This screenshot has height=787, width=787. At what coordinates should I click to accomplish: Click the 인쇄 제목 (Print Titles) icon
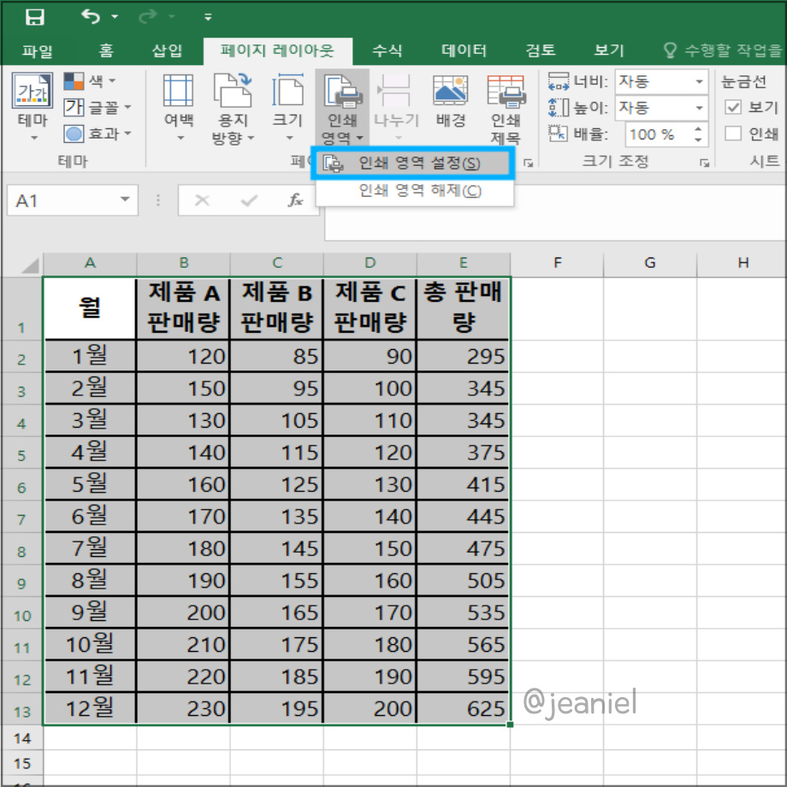pyautogui.click(x=505, y=107)
